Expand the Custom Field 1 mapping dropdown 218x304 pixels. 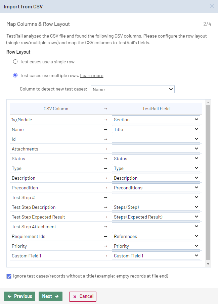click(156, 256)
